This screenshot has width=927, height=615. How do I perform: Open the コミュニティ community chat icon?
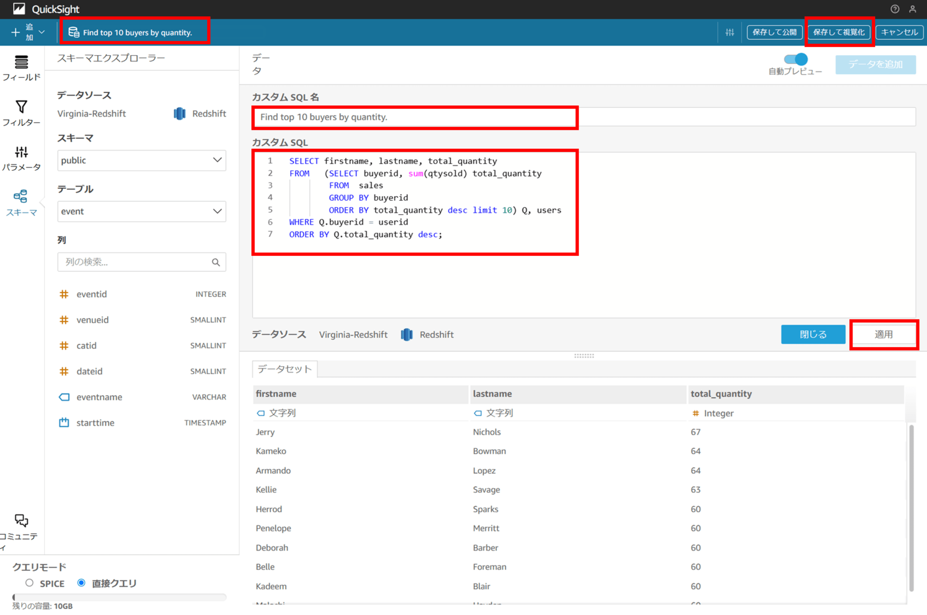21,520
